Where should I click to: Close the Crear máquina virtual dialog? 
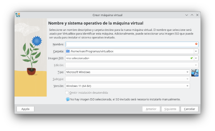pos(197,15)
